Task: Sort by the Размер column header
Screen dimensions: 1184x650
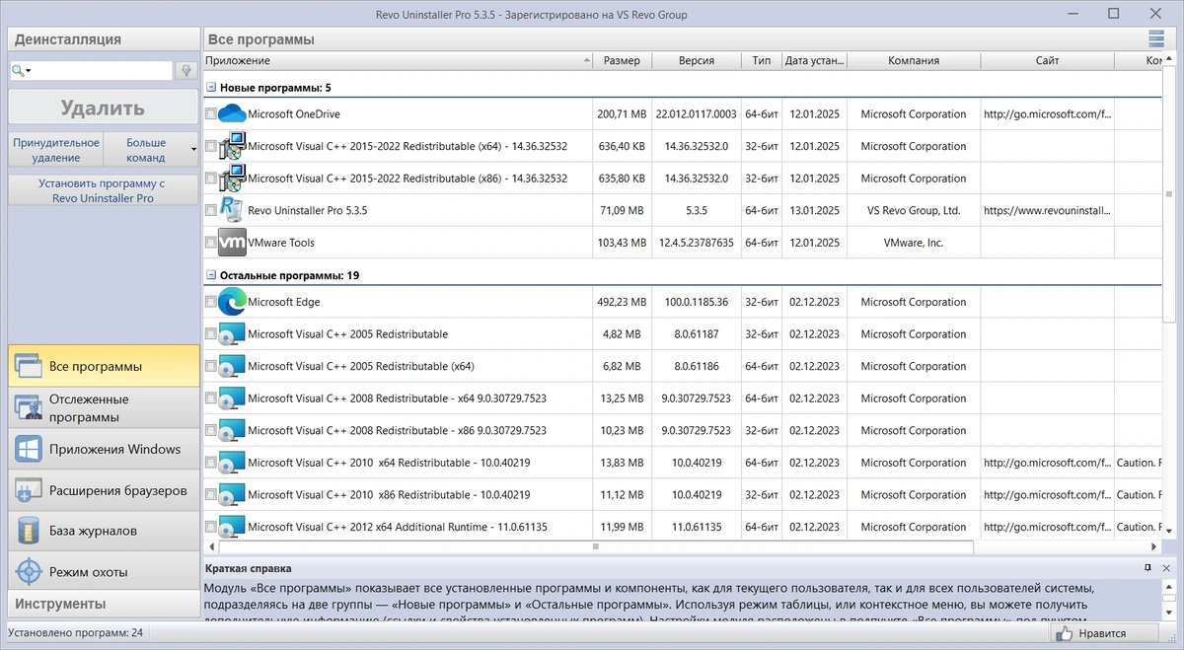Action: [622, 60]
